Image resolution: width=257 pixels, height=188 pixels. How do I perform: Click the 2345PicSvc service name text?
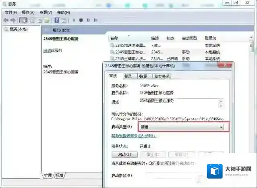pos(149,86)
